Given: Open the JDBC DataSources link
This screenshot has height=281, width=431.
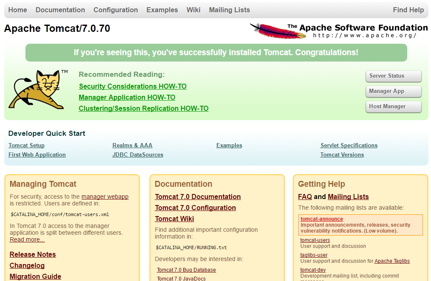Looking at the screenshot, I should tap(138, 155).
